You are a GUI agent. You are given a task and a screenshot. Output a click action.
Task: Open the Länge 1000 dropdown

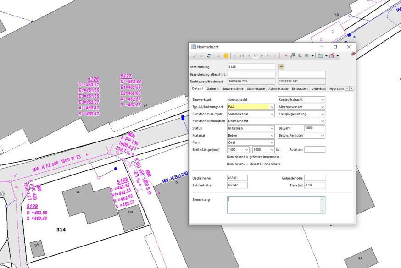(x=263, y=149)
